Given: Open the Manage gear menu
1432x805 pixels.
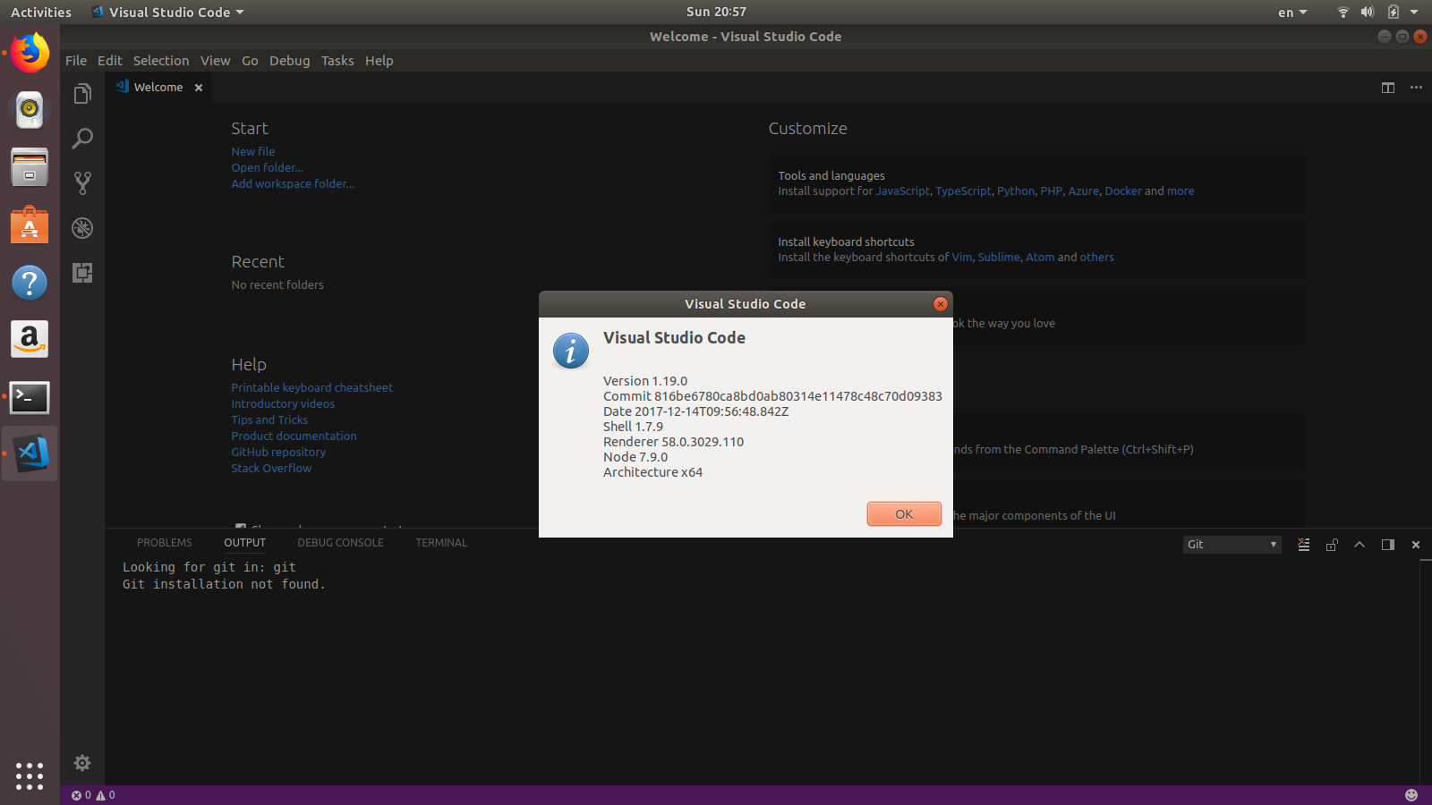Looking at the screenshot, I should [x=82, y=763].
